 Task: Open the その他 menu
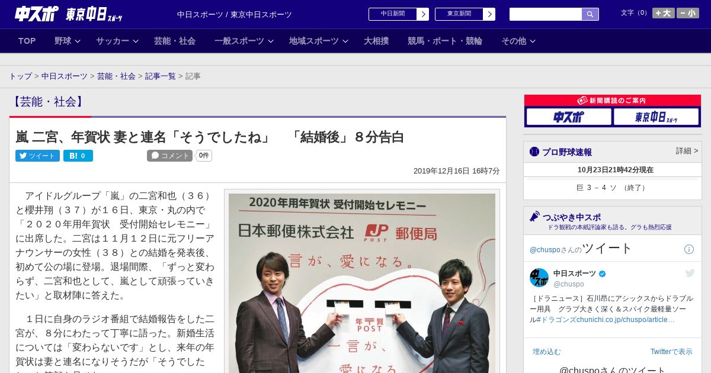click(x=514, y=41)
